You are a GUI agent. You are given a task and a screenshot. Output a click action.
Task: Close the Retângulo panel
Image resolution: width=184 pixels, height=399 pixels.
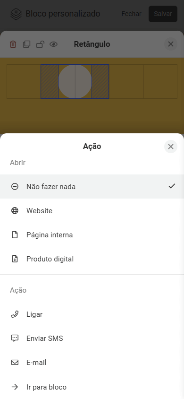click(x=170, y=44)
